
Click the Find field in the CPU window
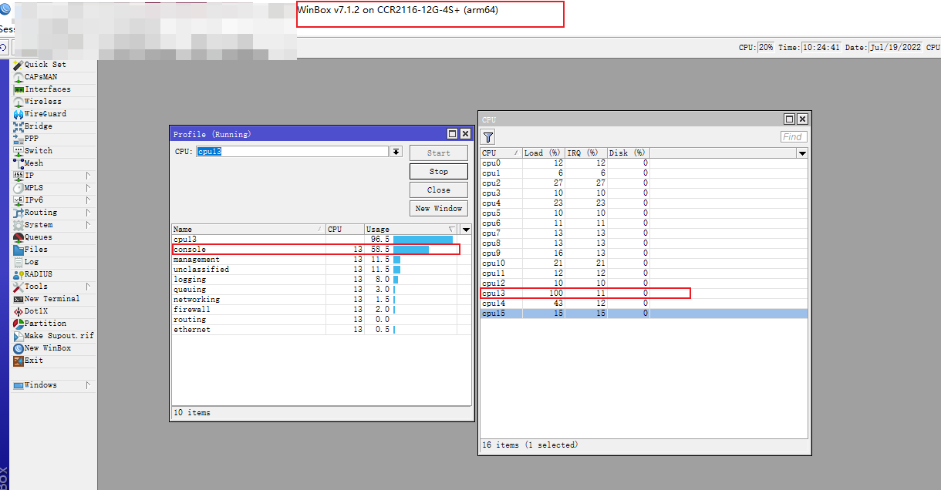click(x=794, y=136)
